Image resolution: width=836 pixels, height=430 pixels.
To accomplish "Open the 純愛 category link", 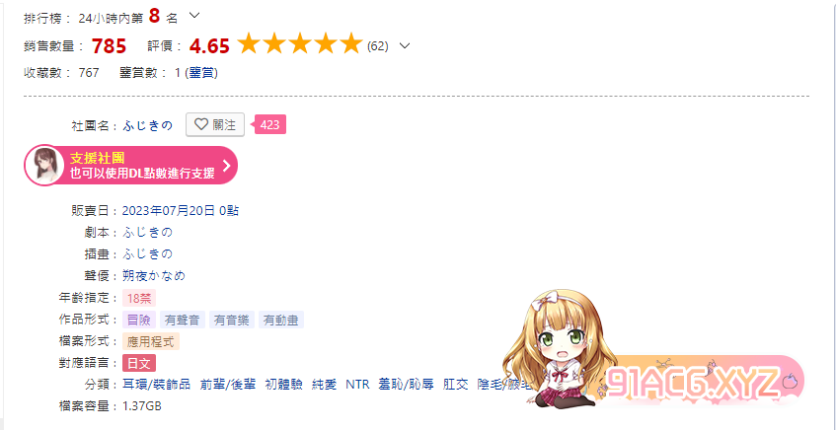I will click(x=324, y=385).
